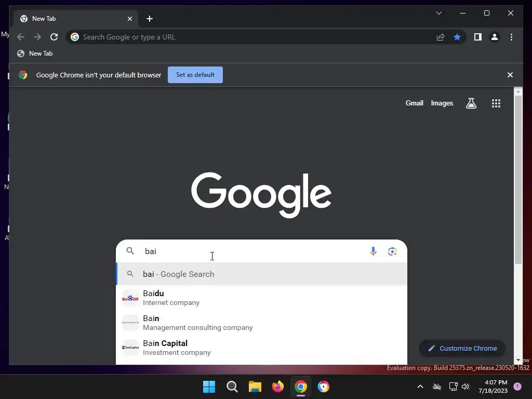Dismiss the default browser notification bar
The height and width of the screenshot is (399, 532).
tap(510, 75)
